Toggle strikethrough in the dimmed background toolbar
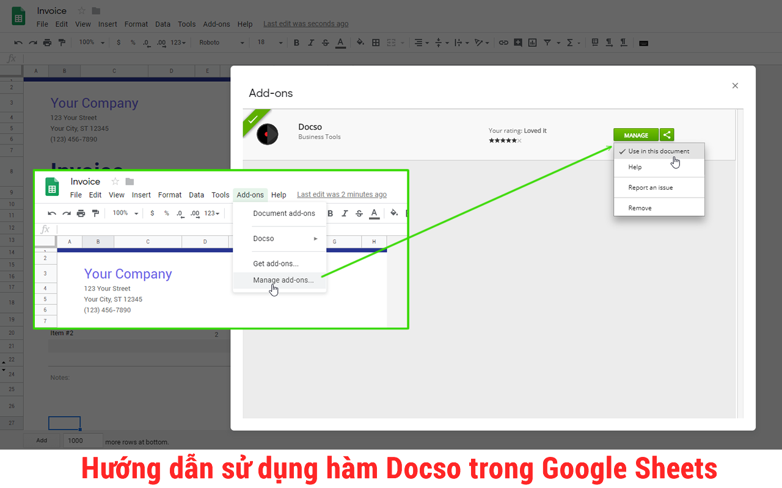 click(x=326, y=43)
